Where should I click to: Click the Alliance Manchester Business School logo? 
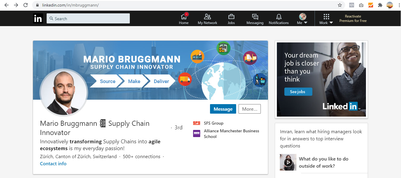point(197,133)
